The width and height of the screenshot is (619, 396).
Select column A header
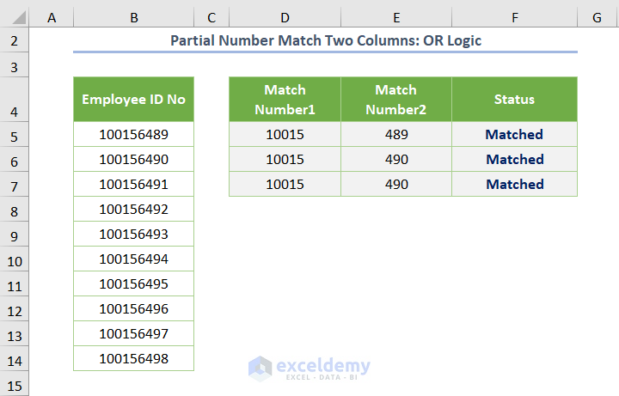pos(52,17)
